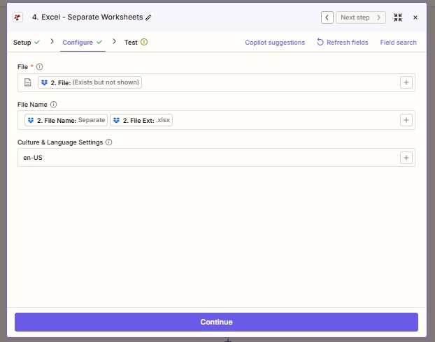The image size is (435, 342).
Task: Click the Setup tab green checkmark
Action: pyautogui.click(x=37, y=42)
